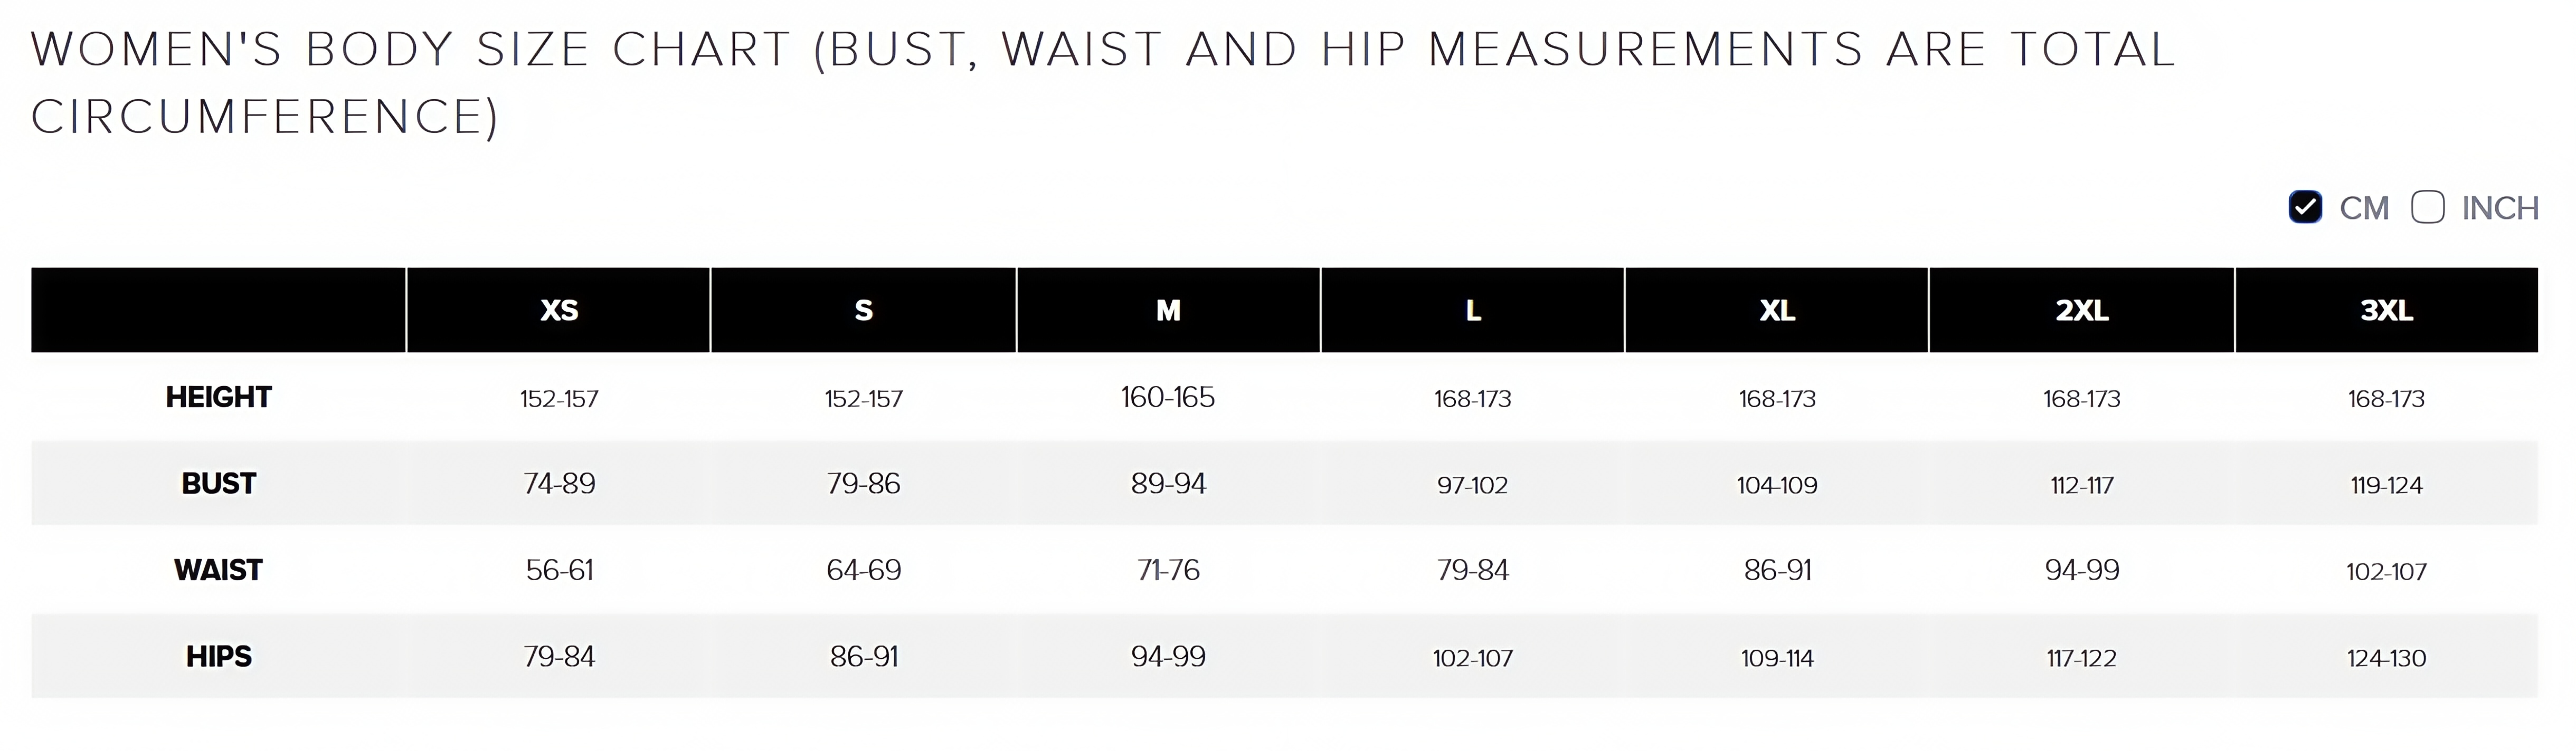The height and width of the screenshot is (751, 2576).
Task: Click the XS bust value 74-89
Action: coord(559,484)
